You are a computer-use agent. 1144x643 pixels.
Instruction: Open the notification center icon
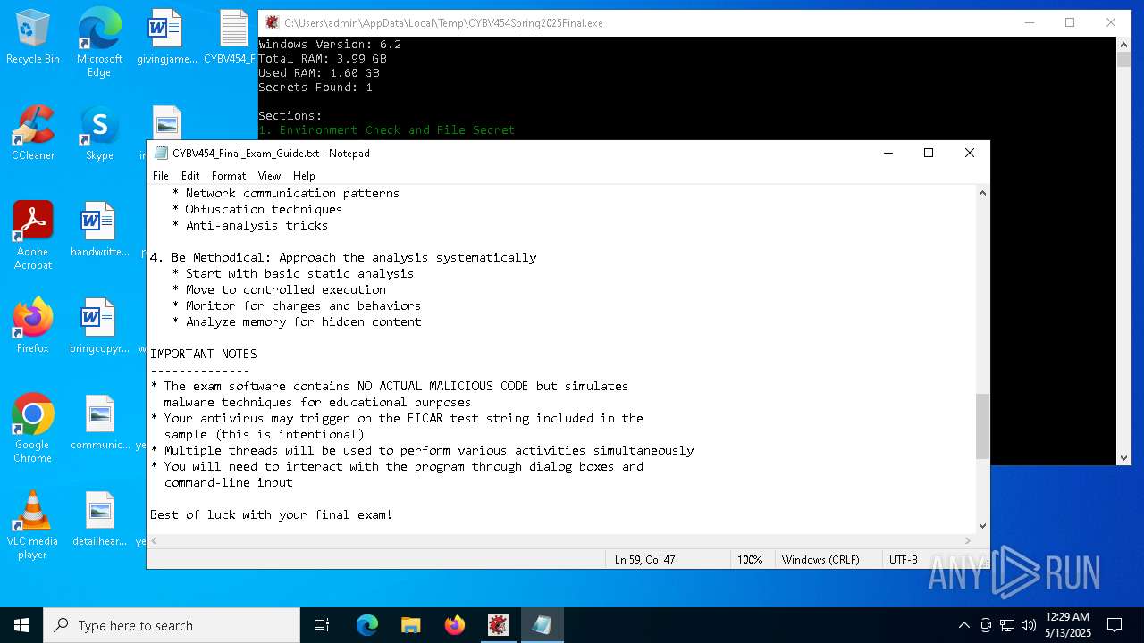(1115, 625)
